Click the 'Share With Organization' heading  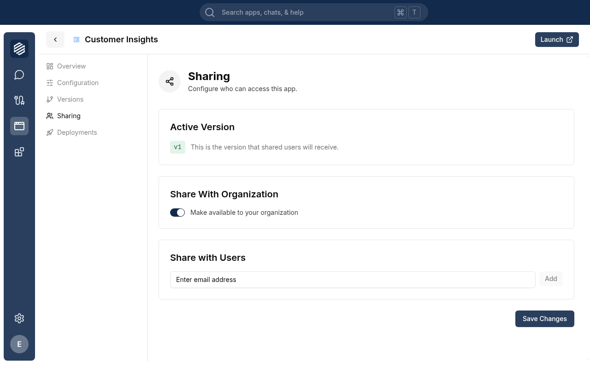coord(224,194)
